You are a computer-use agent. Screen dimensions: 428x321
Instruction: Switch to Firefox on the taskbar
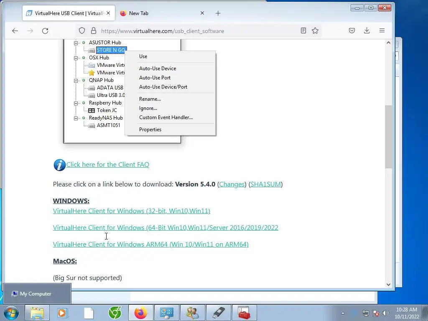coord(140,313)
